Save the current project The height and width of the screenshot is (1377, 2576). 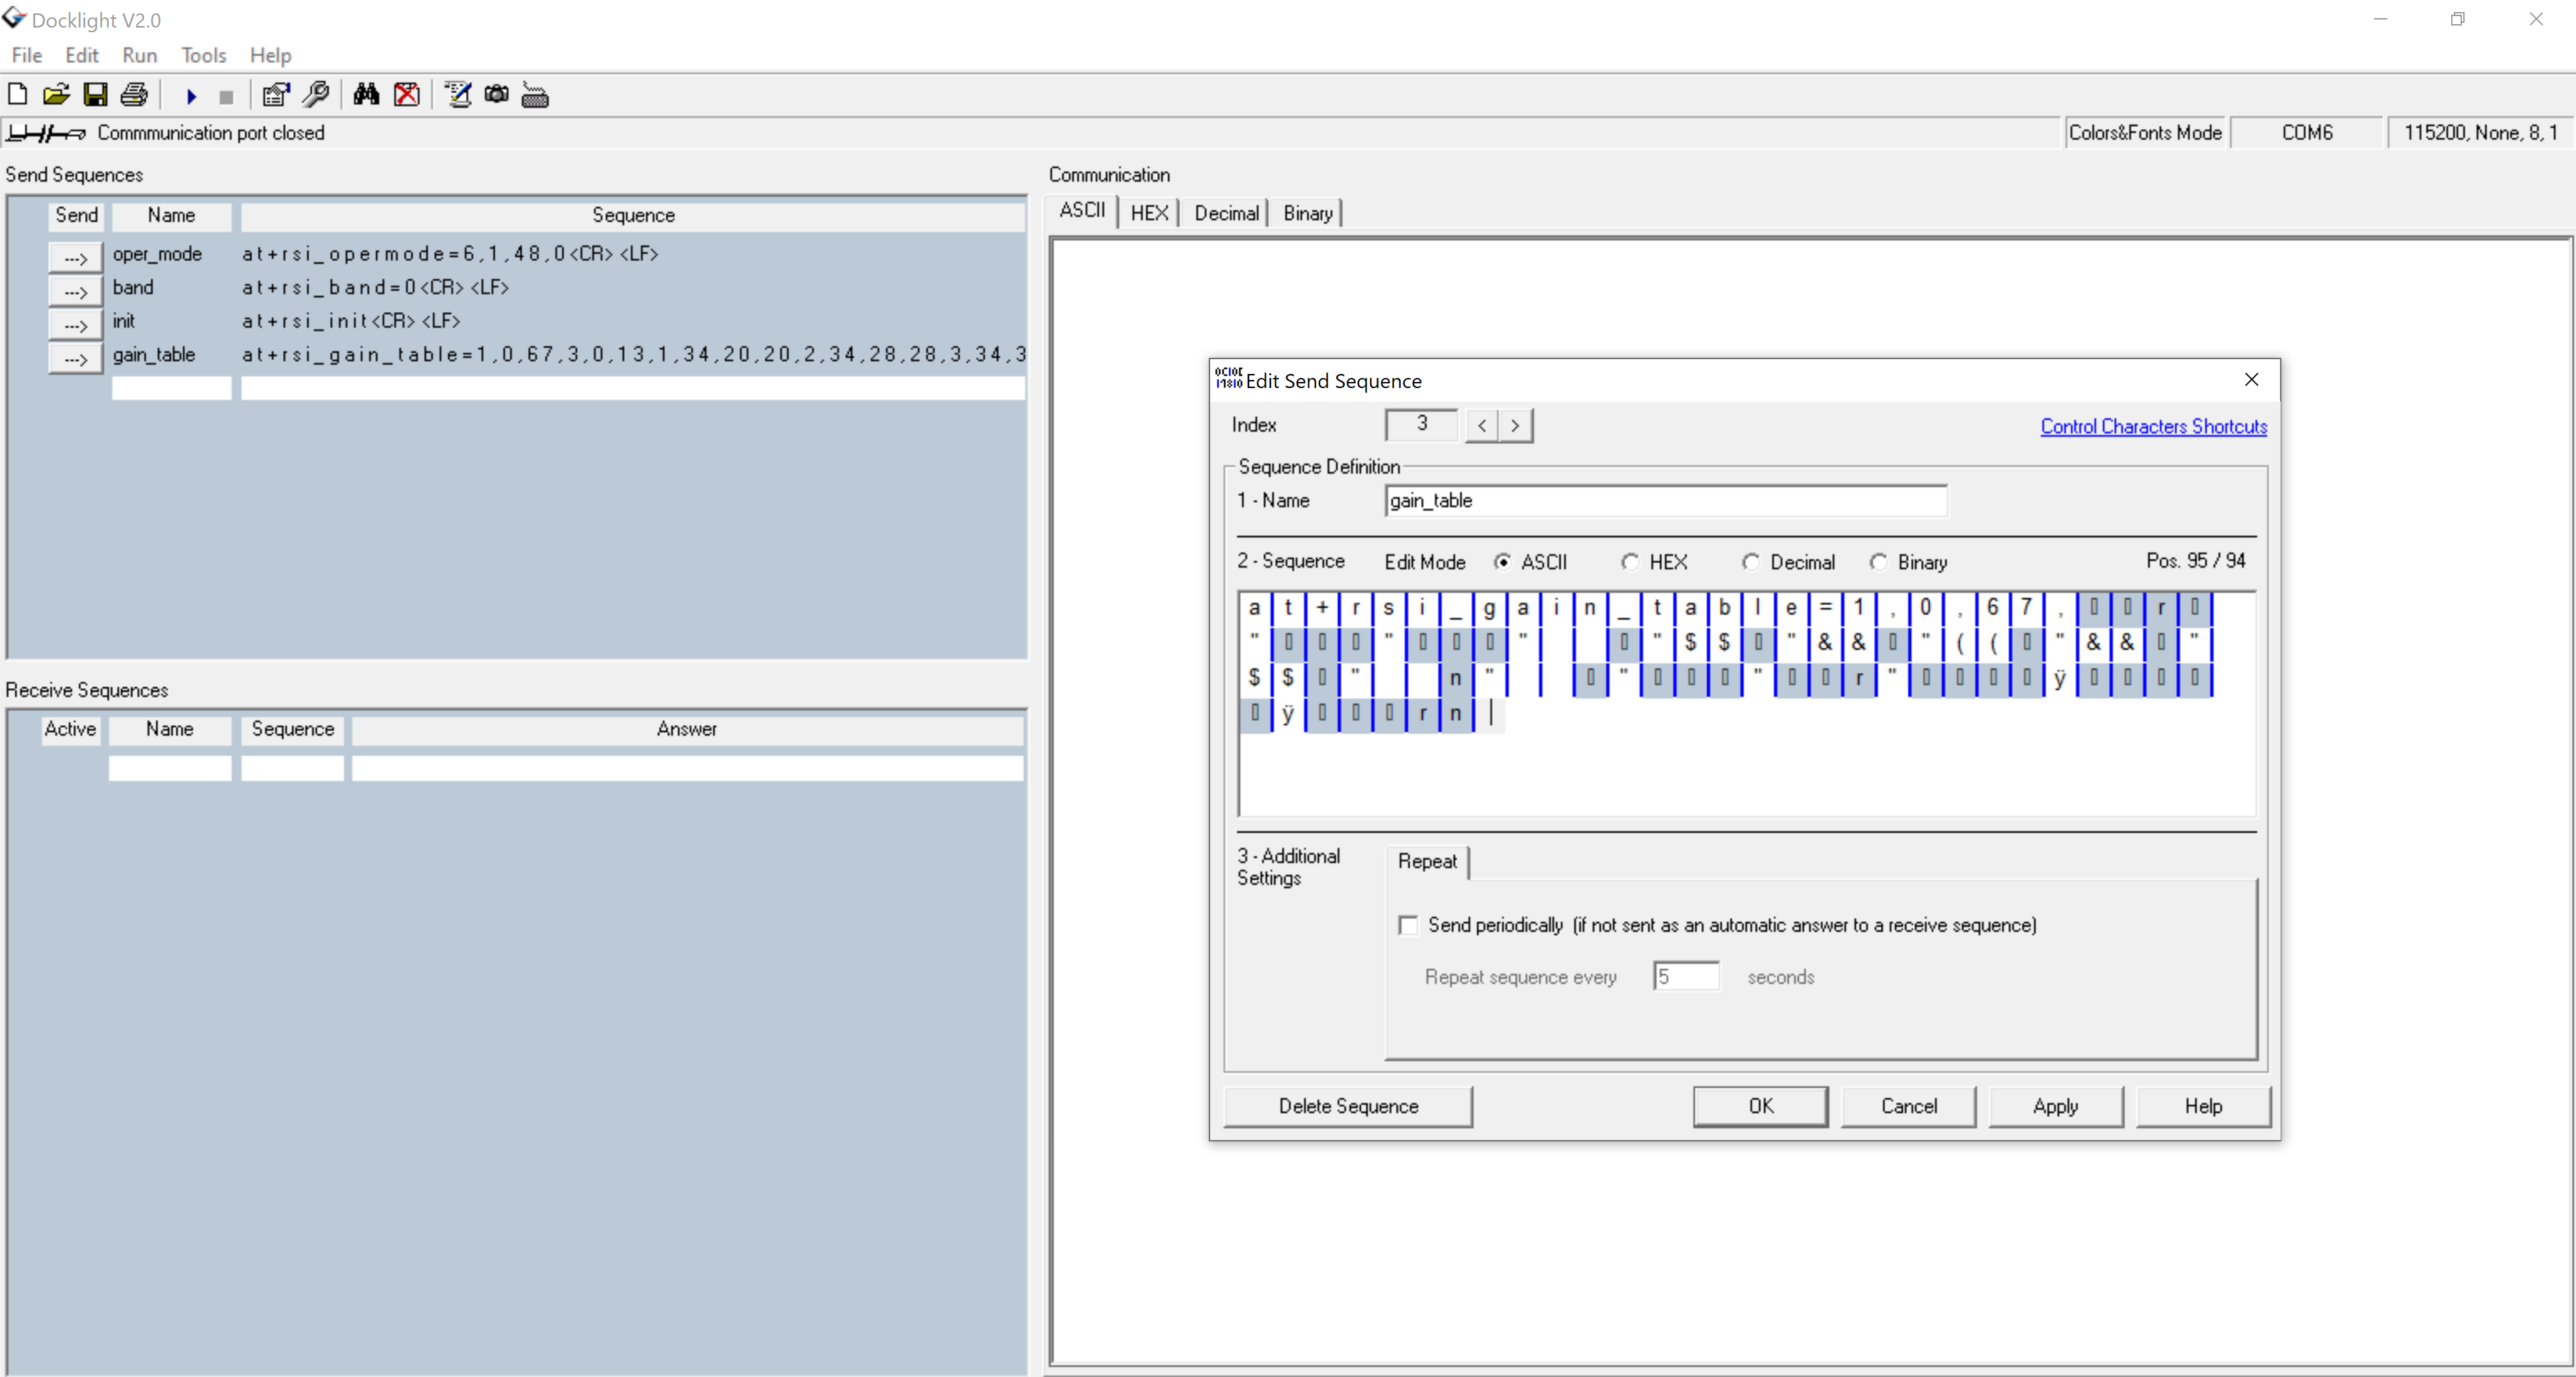click(96, 94)
